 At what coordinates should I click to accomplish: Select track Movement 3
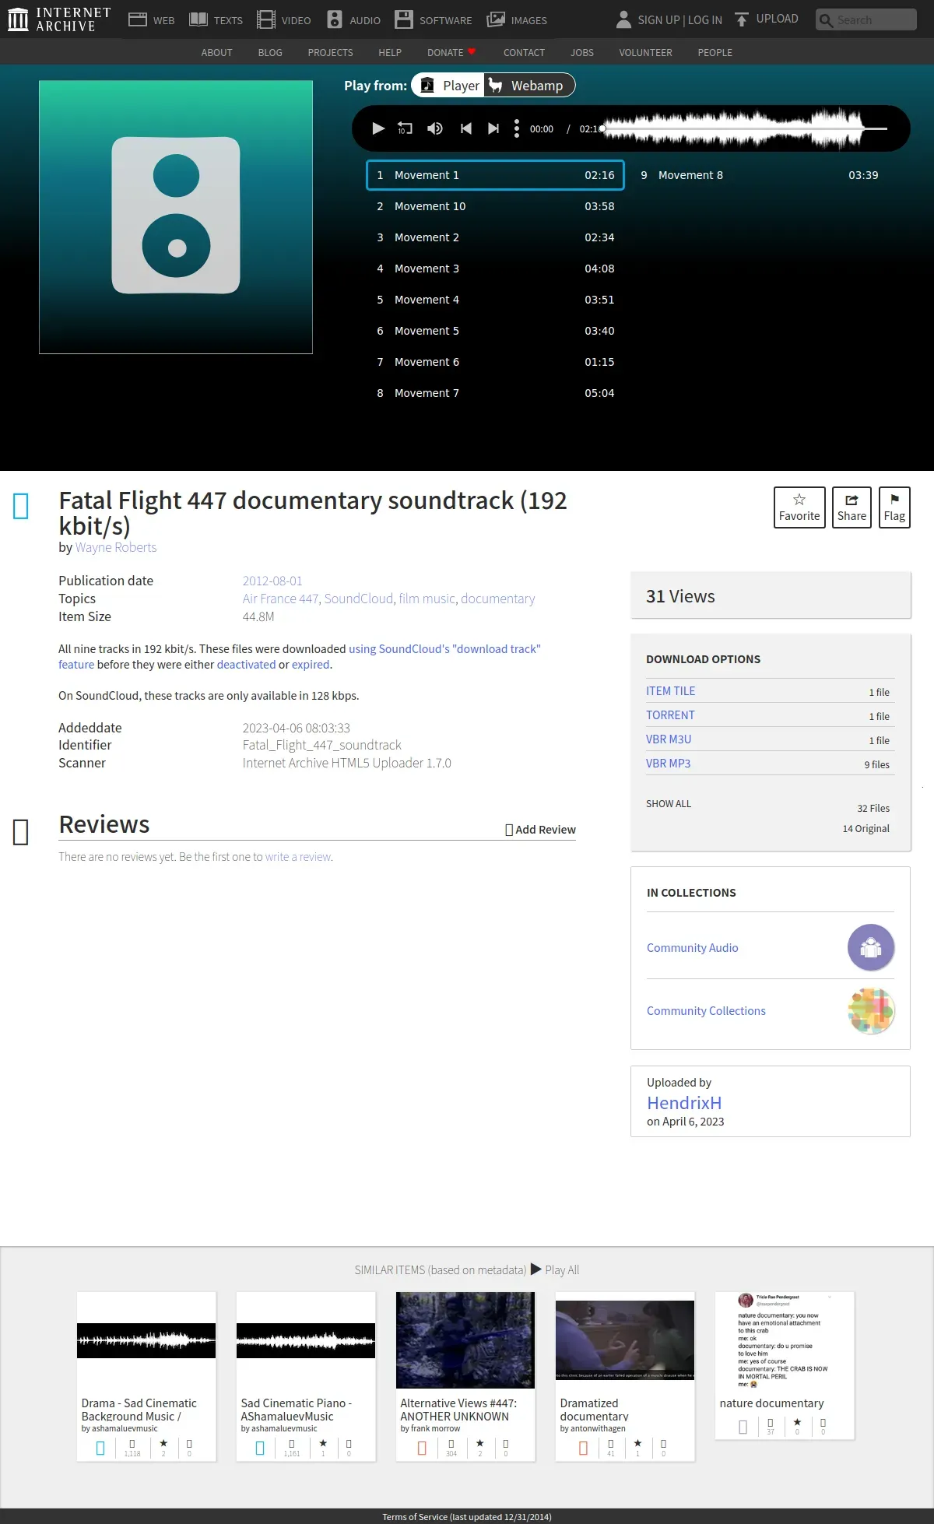495,269
